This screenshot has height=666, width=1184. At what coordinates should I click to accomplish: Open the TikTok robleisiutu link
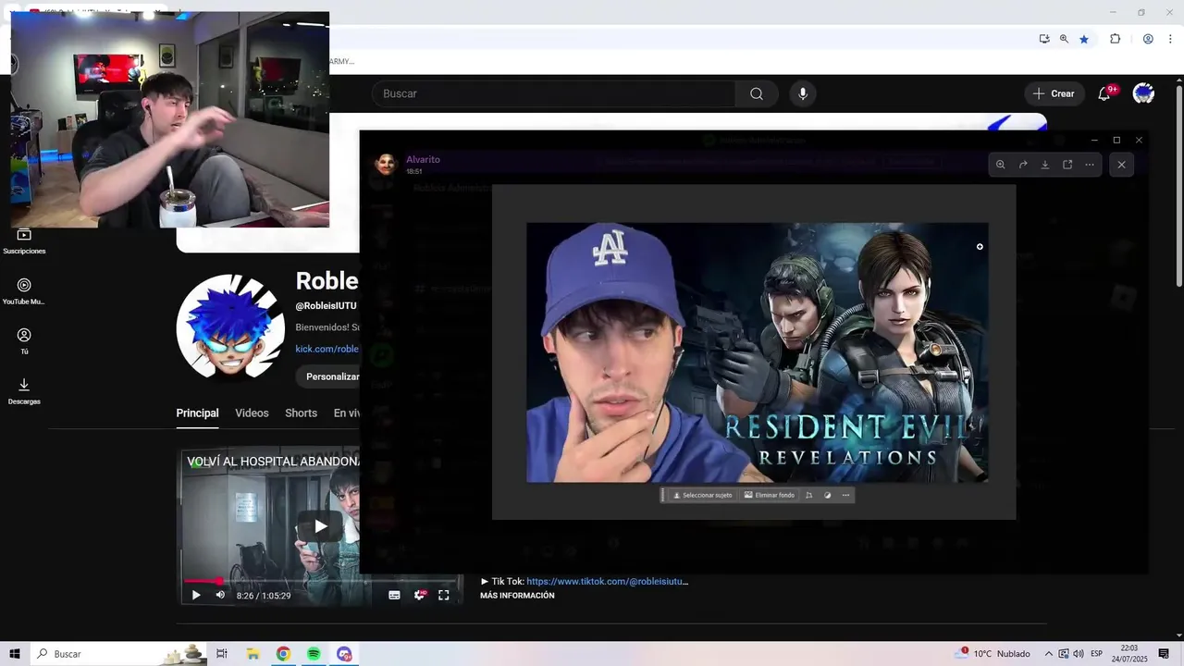(607, 582)
